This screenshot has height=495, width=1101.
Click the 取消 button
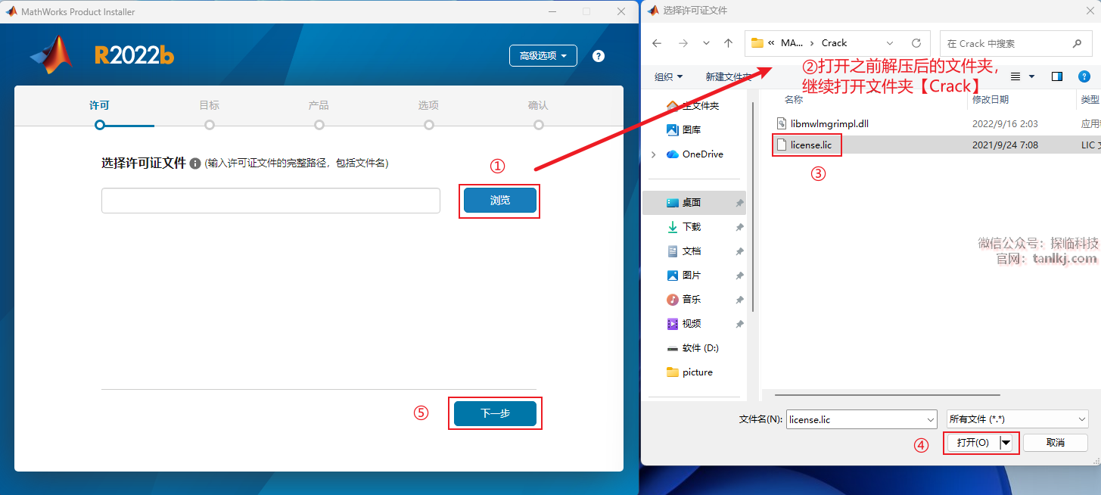pyautogui.click(x=1055, y=443)
